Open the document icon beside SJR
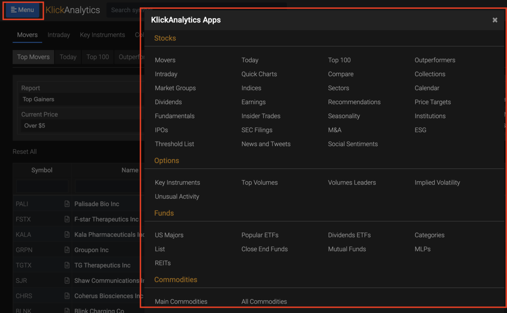The image size is (507, 313). coord(67,280)
